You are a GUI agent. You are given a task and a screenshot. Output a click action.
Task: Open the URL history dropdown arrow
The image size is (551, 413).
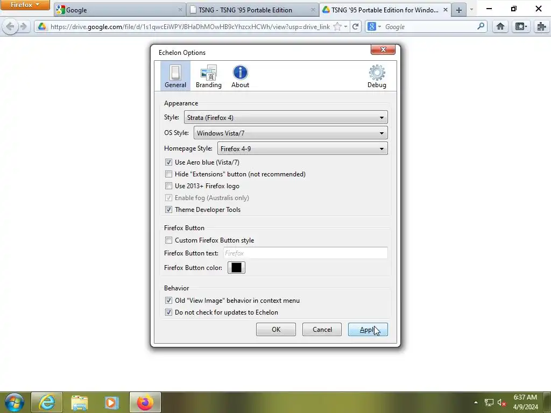(x=346, y=27)
